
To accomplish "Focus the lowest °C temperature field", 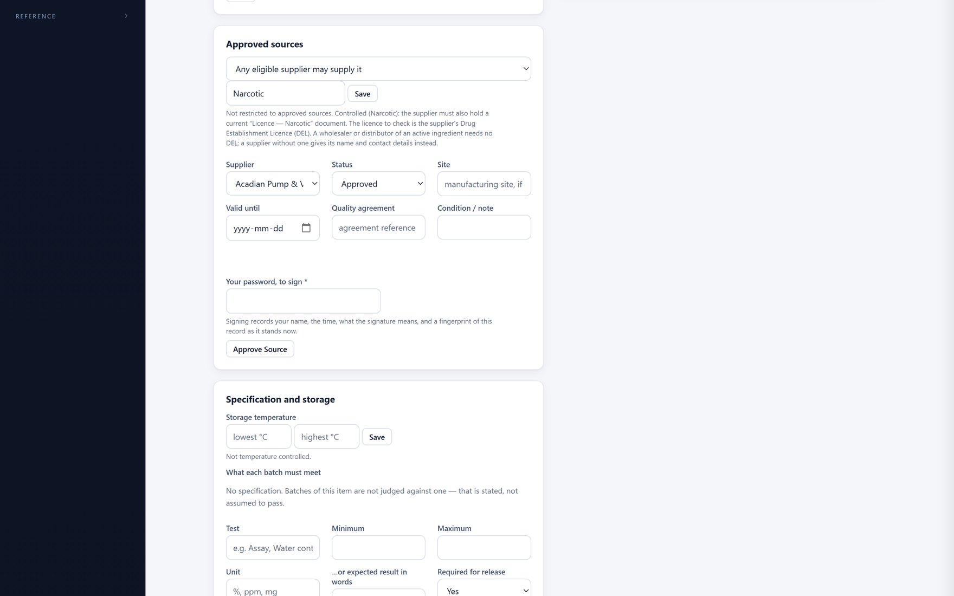I will click(259, 437).
